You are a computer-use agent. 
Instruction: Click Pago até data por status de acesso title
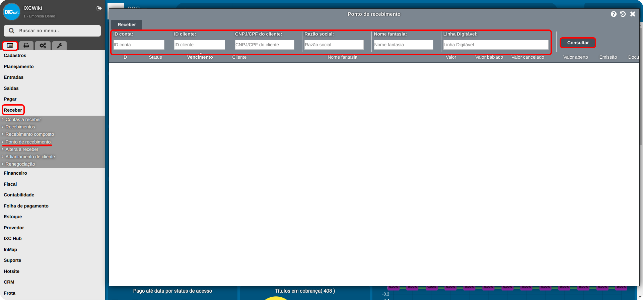[172, 291]
